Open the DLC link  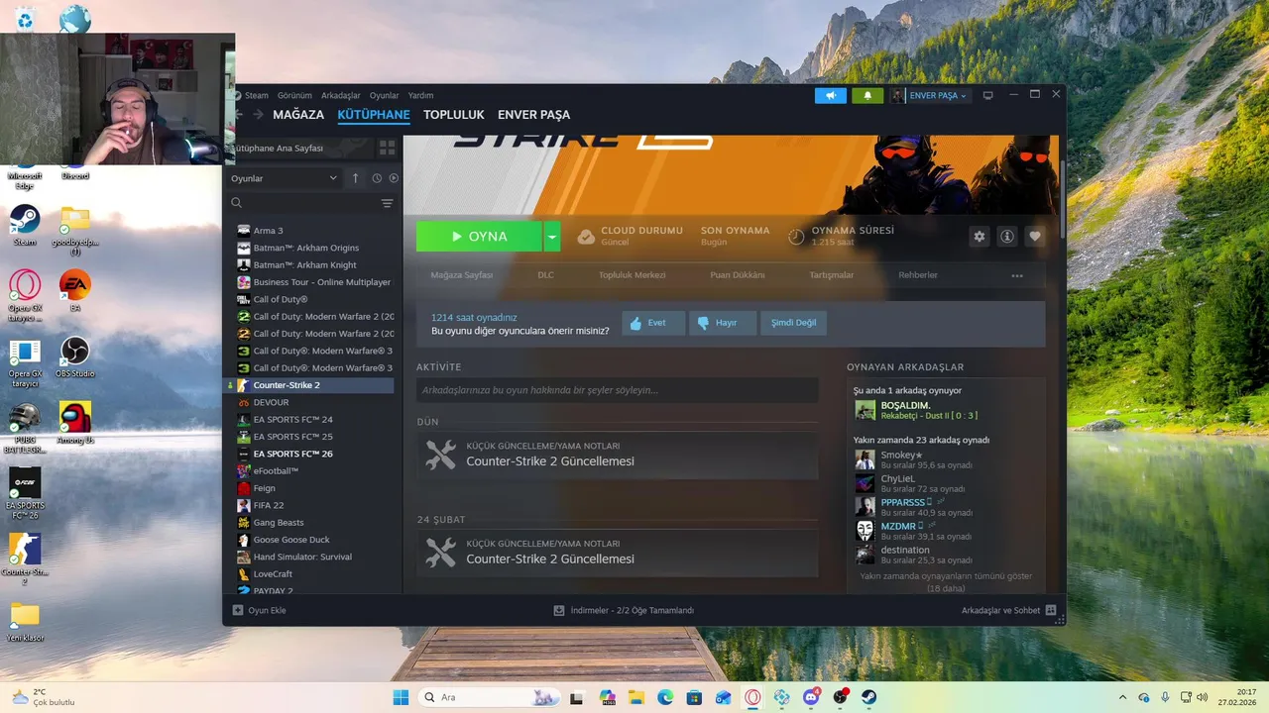pos(545,275)
